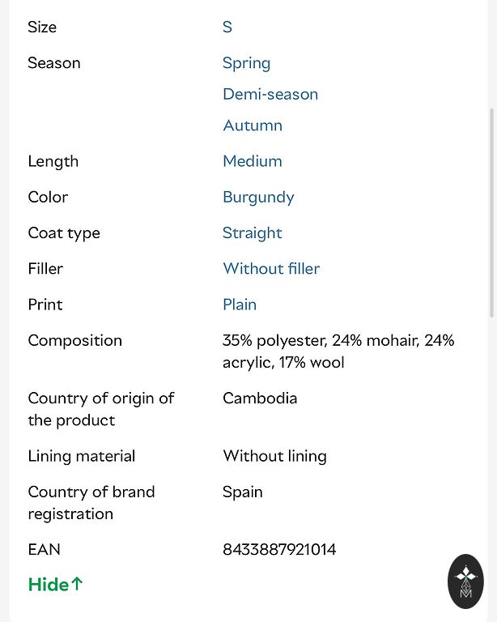
Task: Select the Spring season link
Action: [246, 63]
